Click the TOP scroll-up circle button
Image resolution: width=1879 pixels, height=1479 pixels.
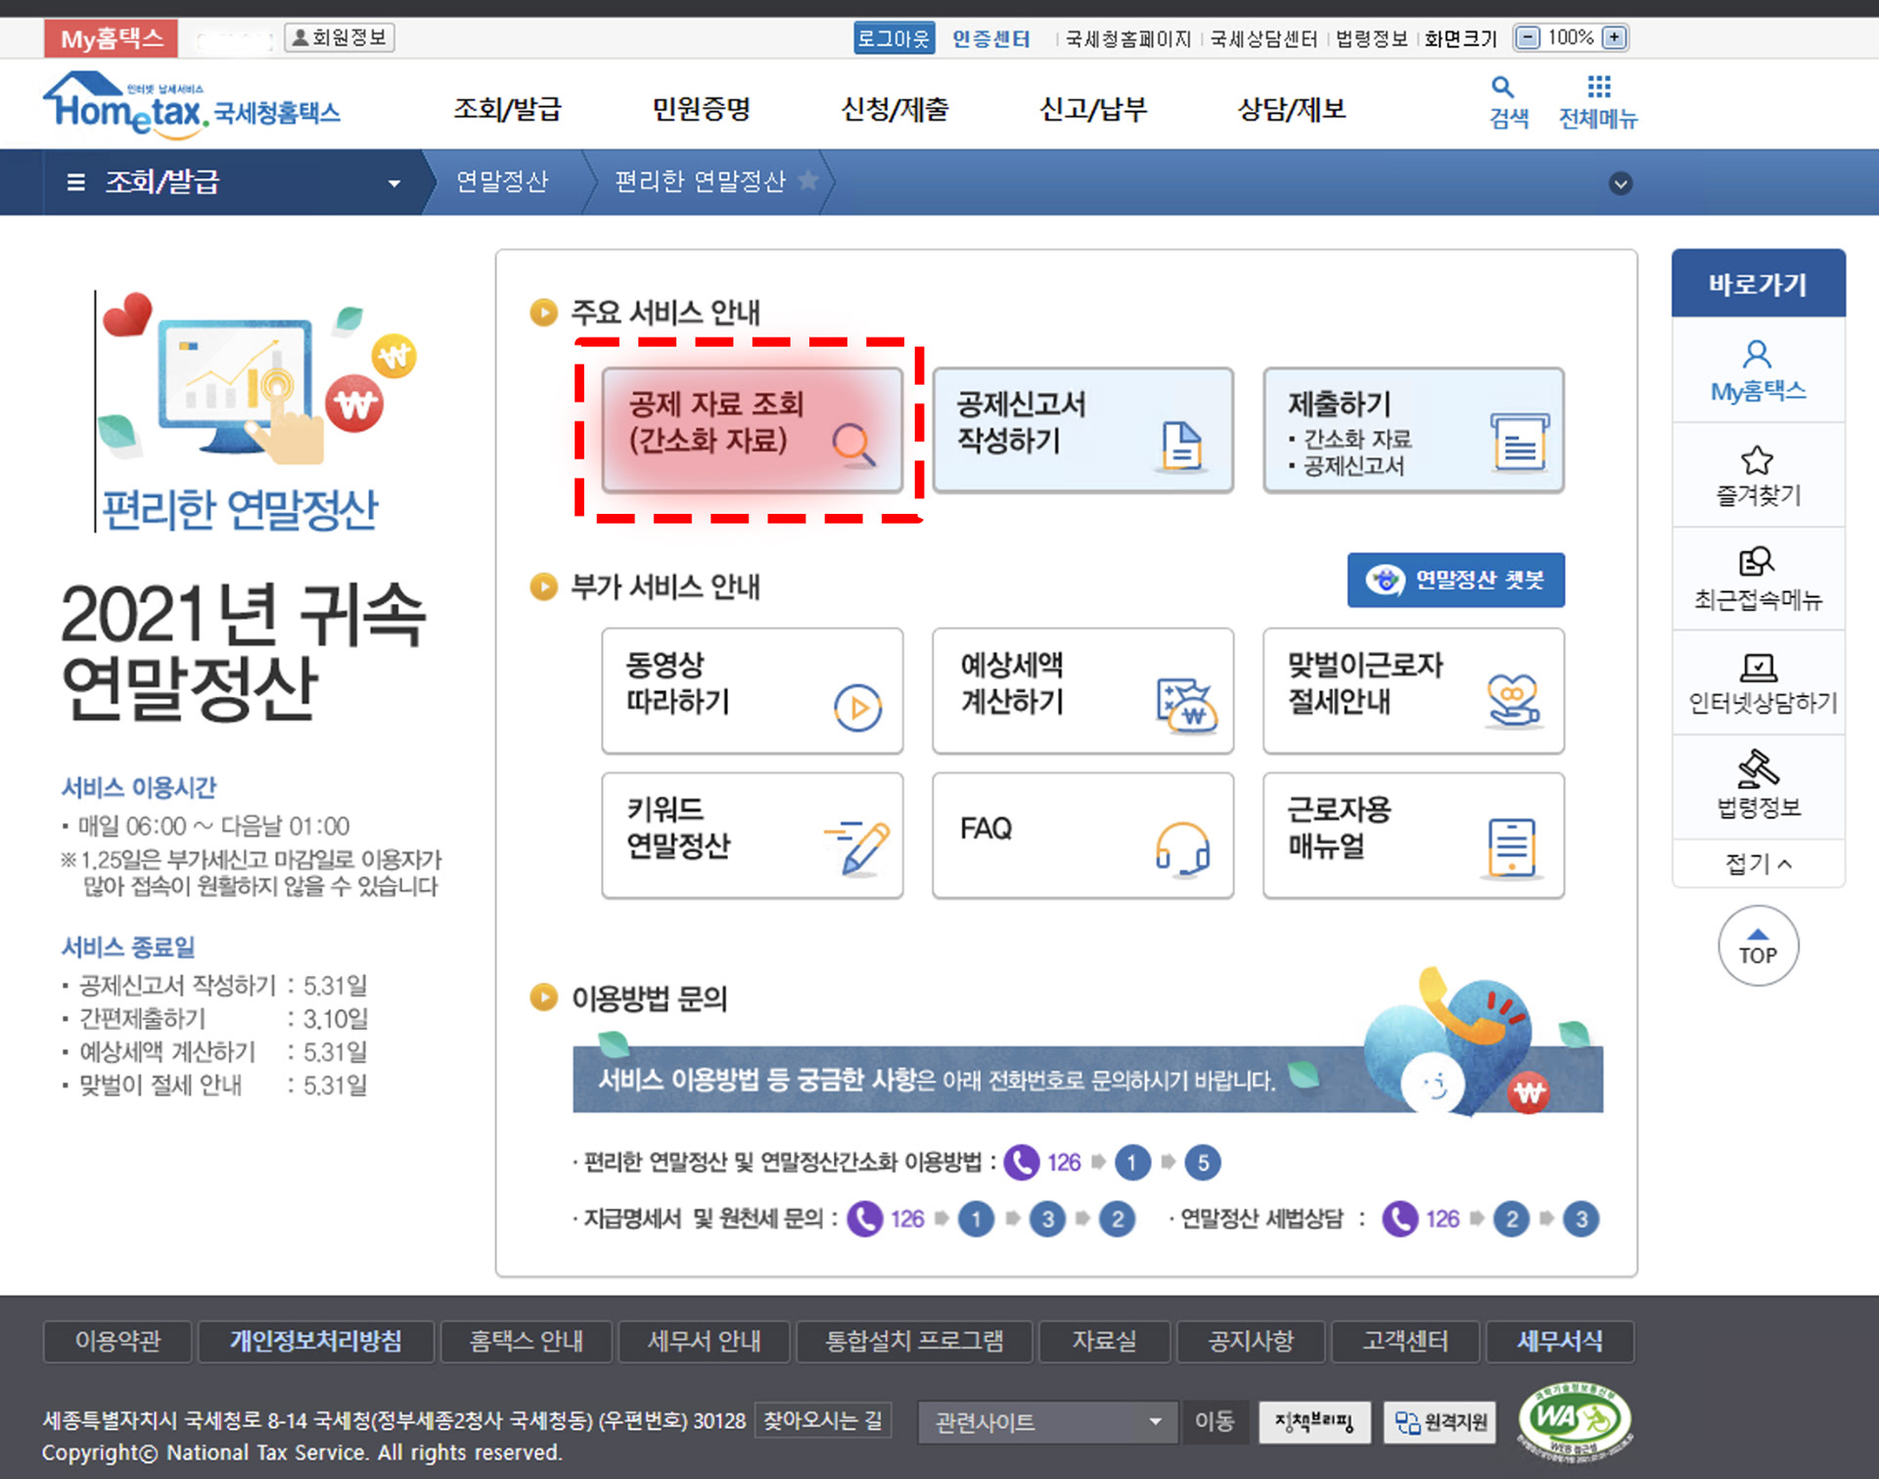click(1758, 946)
